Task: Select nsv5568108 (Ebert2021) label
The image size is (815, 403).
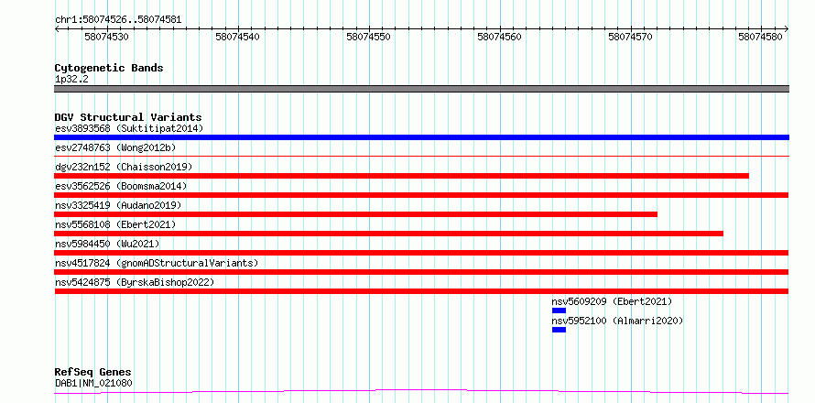Action: pyautogui.click(x=115, y=224)
